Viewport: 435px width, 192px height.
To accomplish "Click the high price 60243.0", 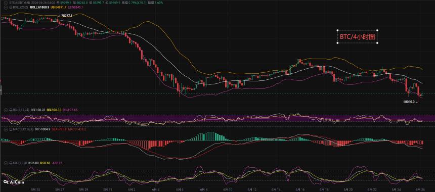I will 82,3.
